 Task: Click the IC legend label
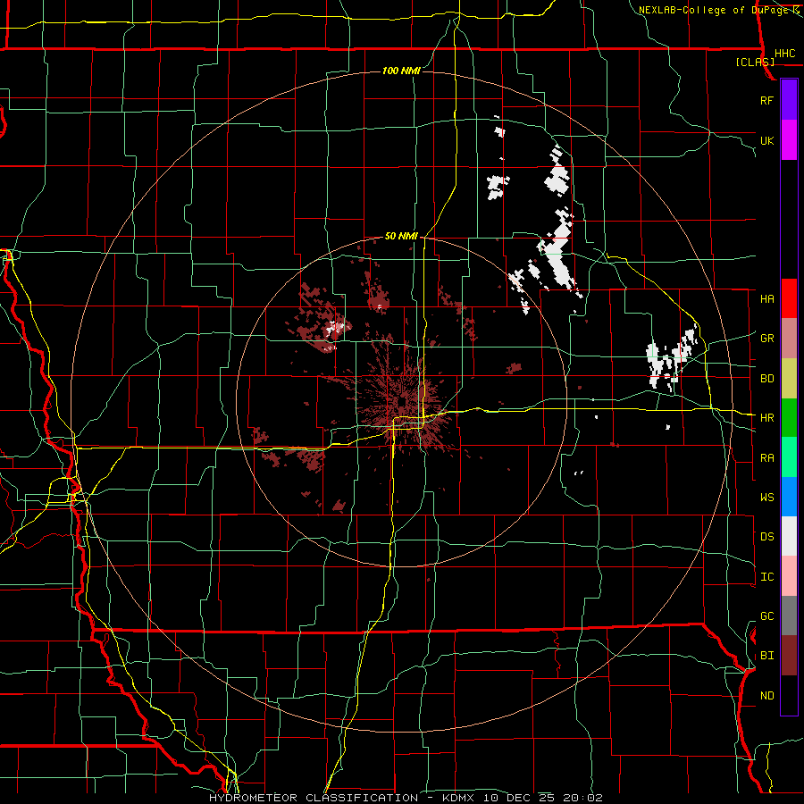pyautogui.click(x=767, y=576)
